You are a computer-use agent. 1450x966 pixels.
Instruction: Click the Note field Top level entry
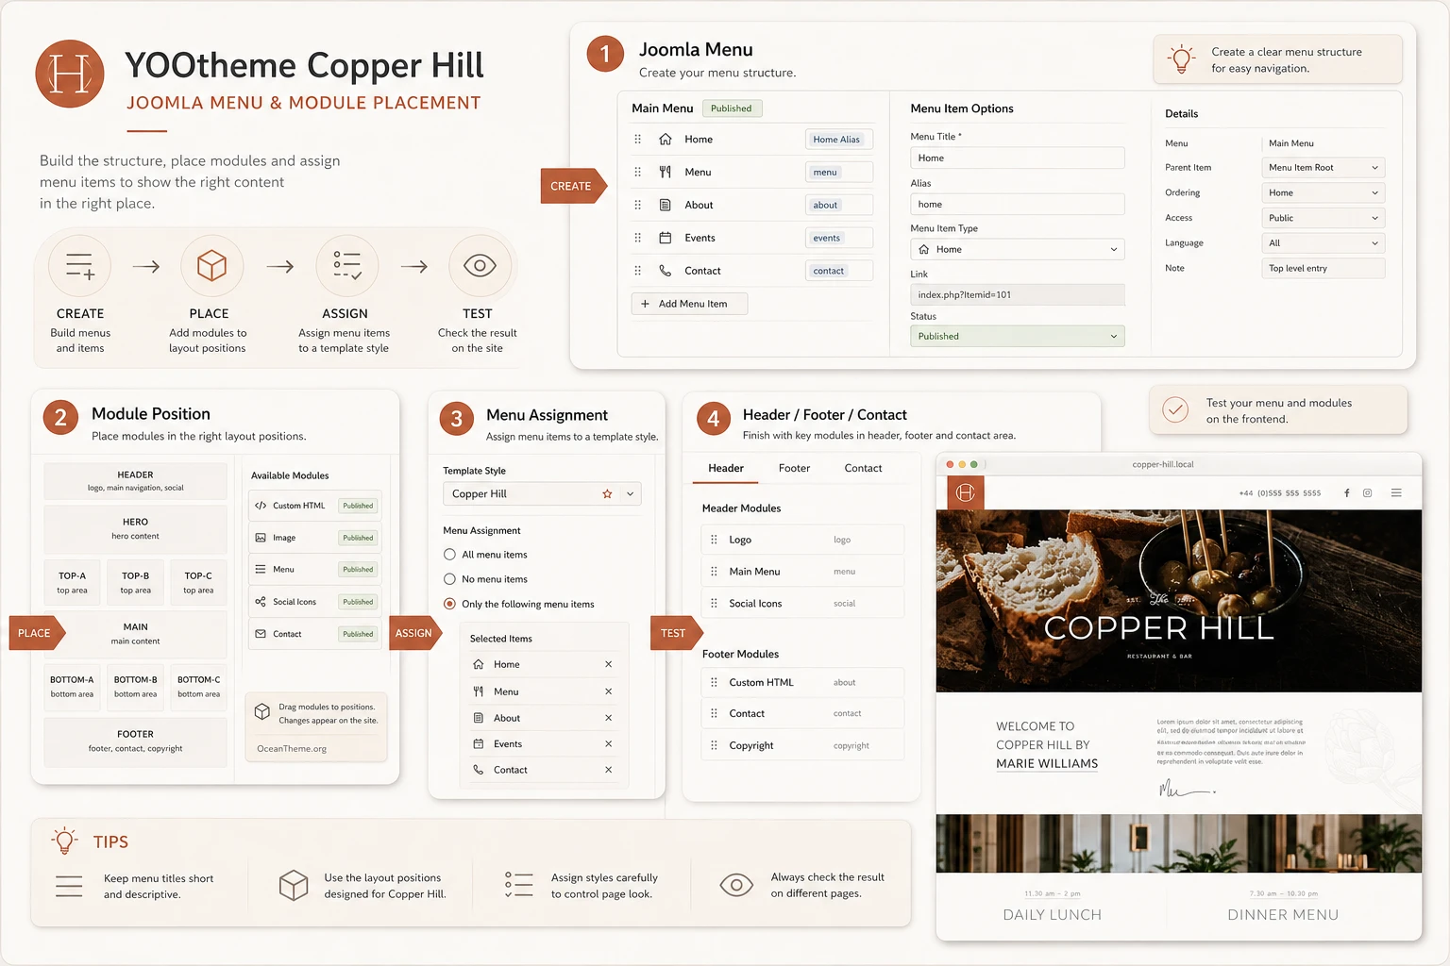(1323, 269)
